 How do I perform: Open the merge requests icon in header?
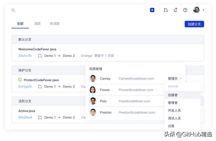166,10
